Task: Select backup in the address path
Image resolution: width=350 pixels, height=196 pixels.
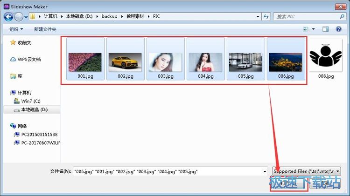Action: click(x=109, y=16)
